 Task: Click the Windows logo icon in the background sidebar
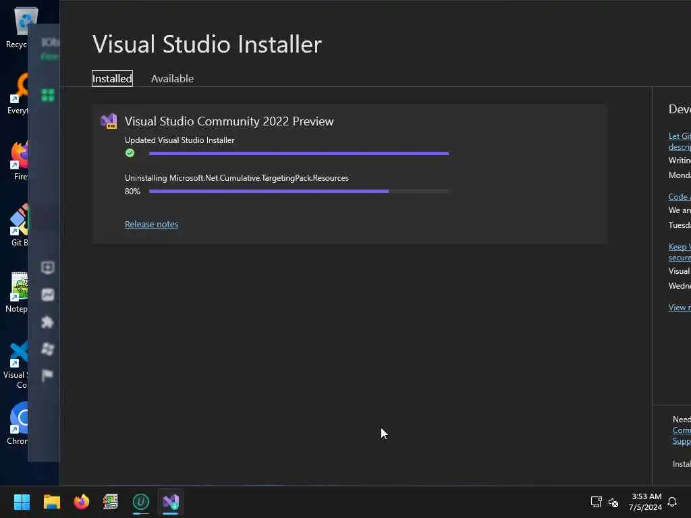tap(48, 349)
